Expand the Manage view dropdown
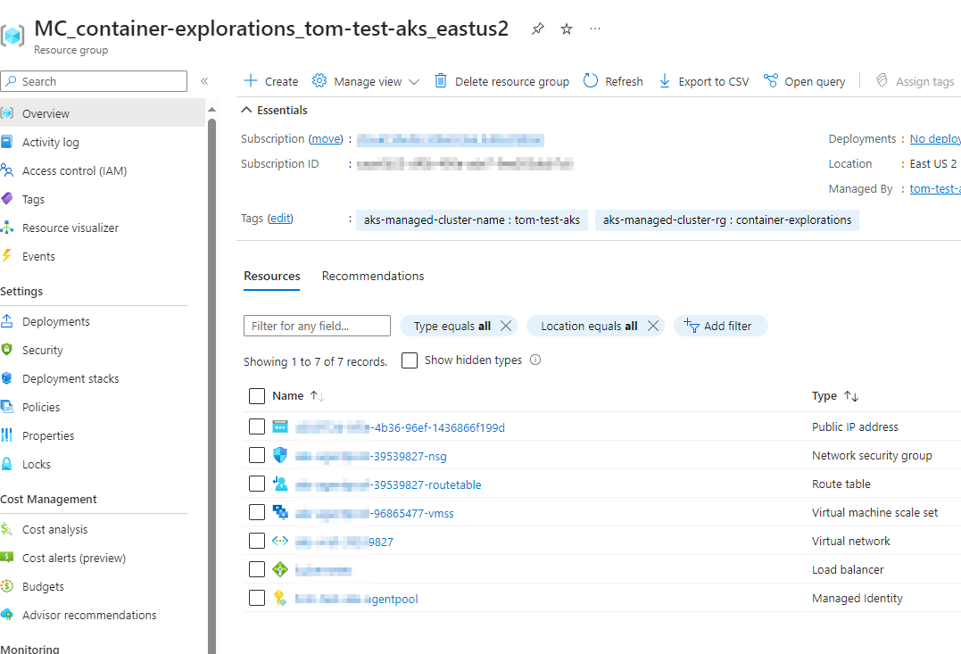The height and width of the screenshot is (654, 961). pyautogui.click(x=414, y=80)
